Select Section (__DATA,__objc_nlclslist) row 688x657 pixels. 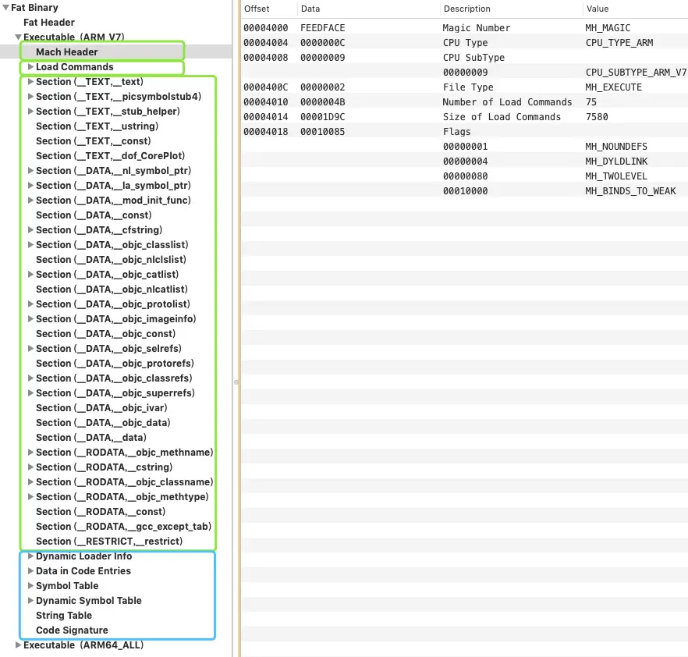[111, 260]
